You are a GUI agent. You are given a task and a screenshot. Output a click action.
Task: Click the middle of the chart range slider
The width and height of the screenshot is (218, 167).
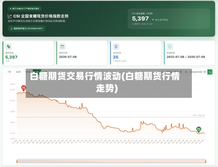click(x=111, y=161)
